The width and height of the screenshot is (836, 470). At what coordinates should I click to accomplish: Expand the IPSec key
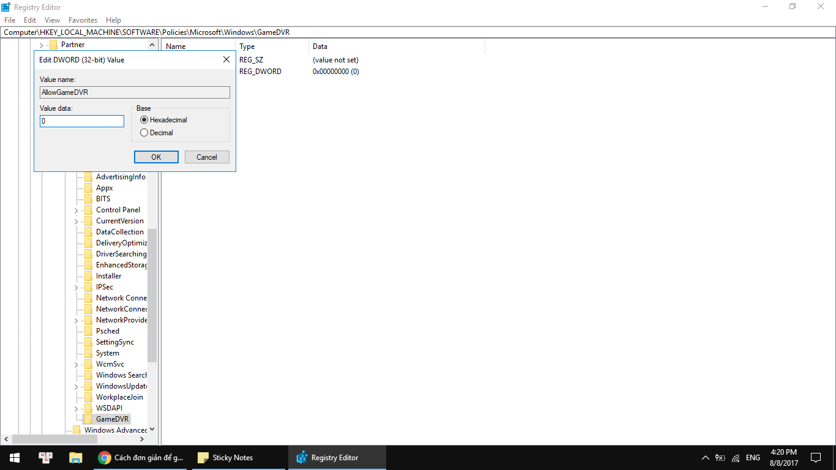tap(75, 286)
